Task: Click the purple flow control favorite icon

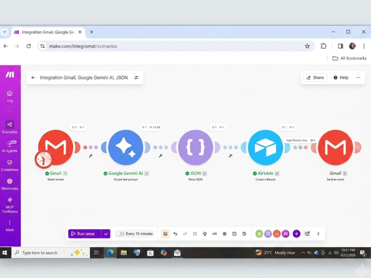Action: pos(268,234)
